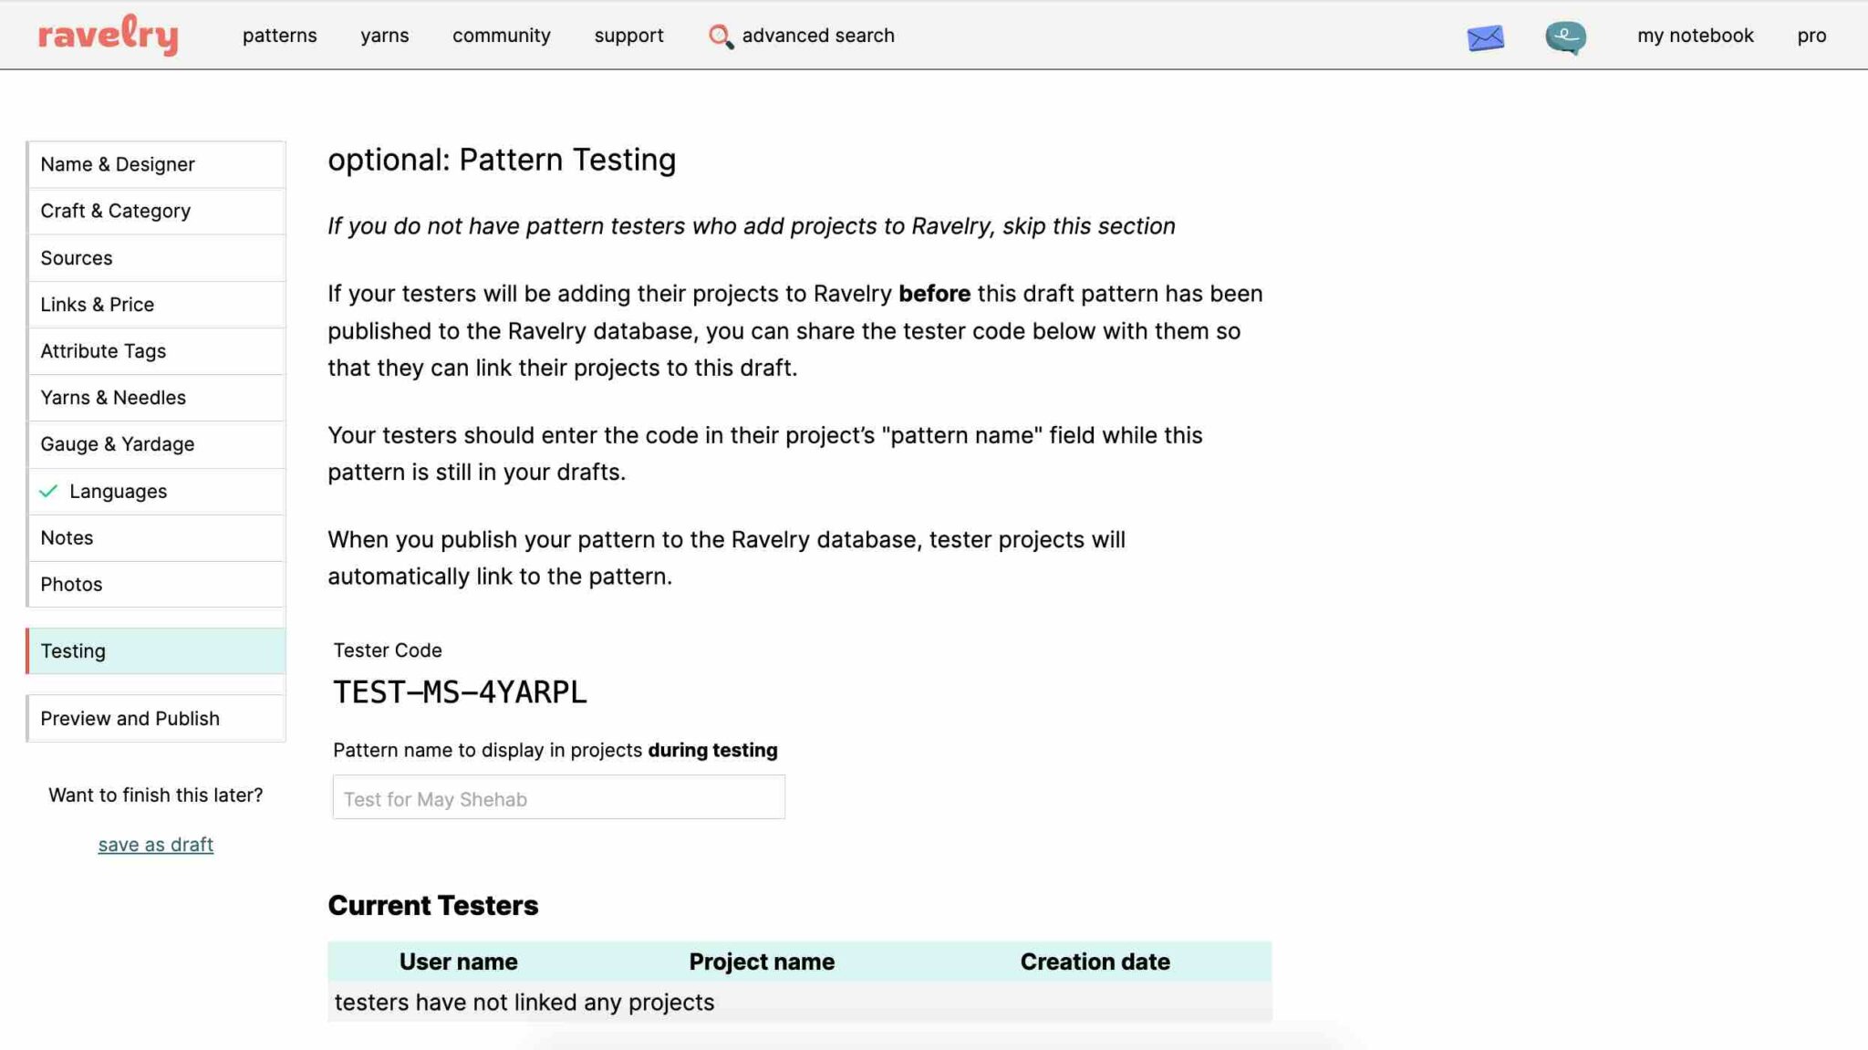
Task: Open the yarns menu
Action: (385, 36)
